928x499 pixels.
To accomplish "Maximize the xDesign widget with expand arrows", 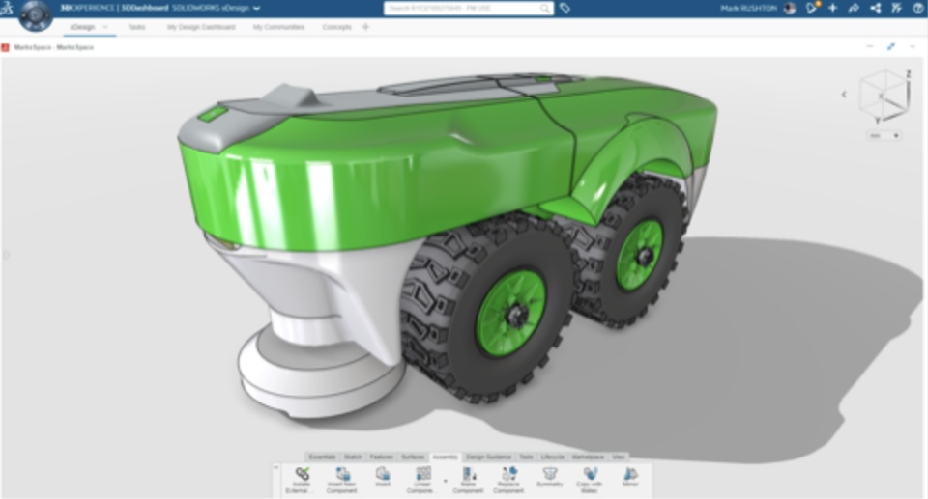I will click(x=891, y=46).
